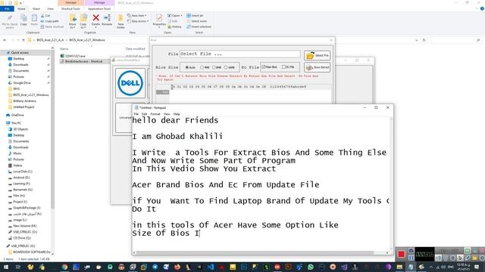Click Invert selection in the ribbon
Viewport: 485px width, 272px height.
[199, 26]
